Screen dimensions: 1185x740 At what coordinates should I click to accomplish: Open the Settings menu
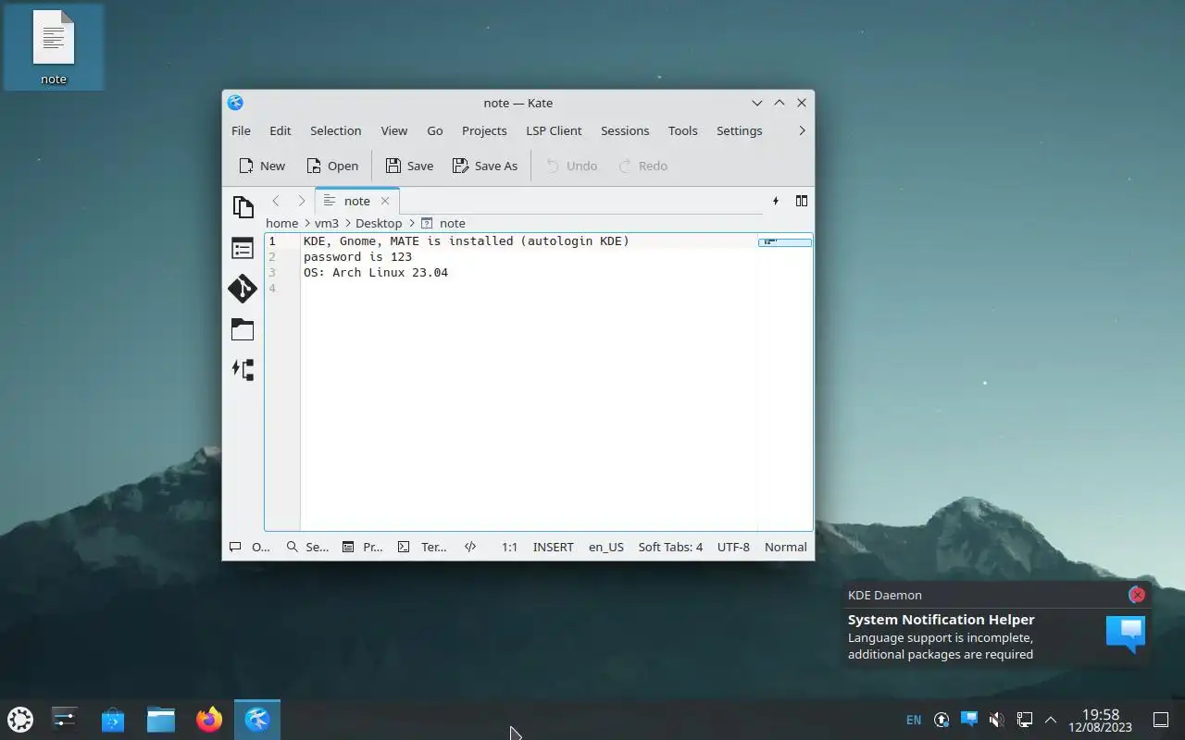coord(739,130)
